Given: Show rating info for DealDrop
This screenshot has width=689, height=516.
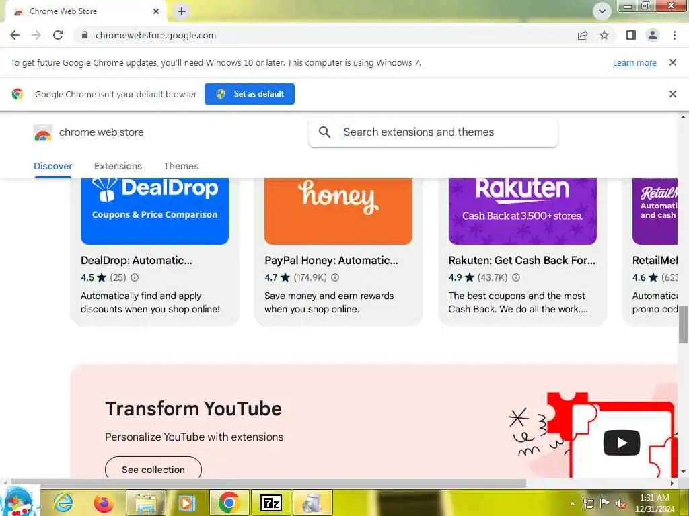Looking at the screenshot, I should [x=135, y=277].
